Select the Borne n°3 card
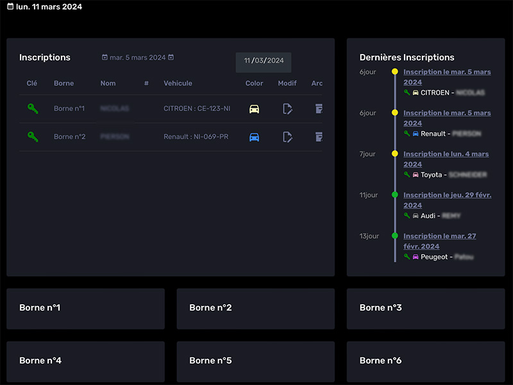The image size is (513, 385). coord(425,308)
